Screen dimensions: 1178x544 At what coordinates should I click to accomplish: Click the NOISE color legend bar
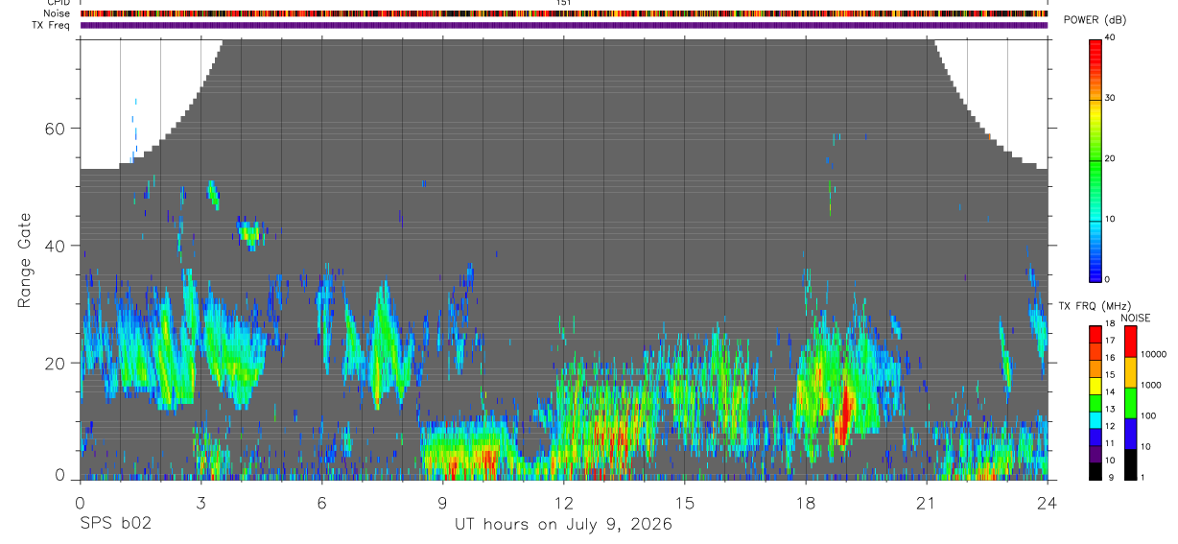coord(1130,403)
